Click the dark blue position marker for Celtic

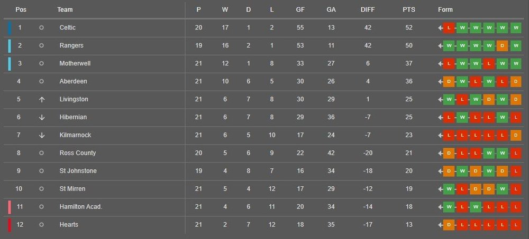(10, 28)
